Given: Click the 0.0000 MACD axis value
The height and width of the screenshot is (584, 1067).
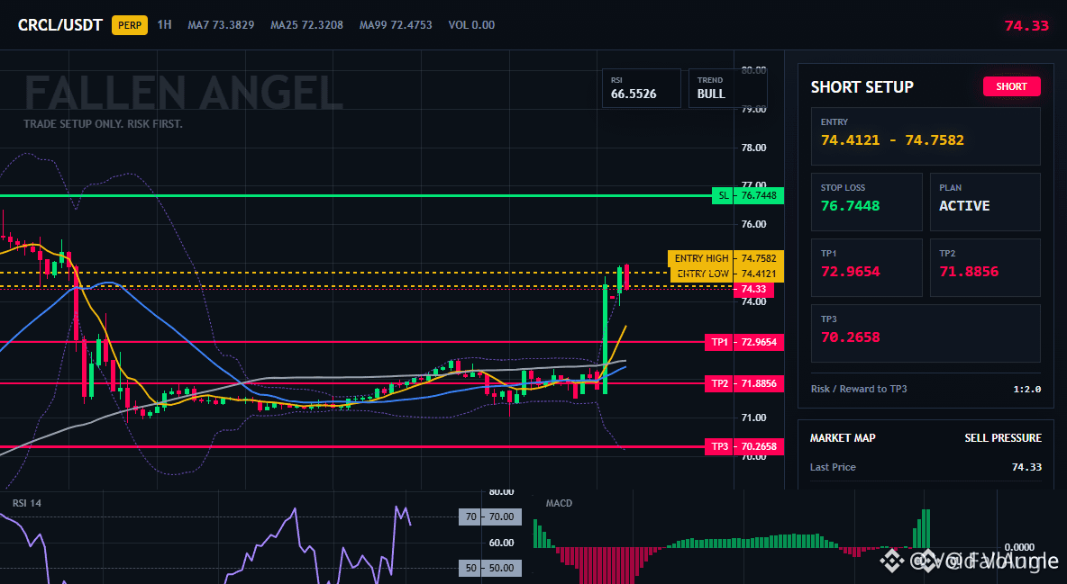Looking at the screenshot, I should pos(1019,547).
